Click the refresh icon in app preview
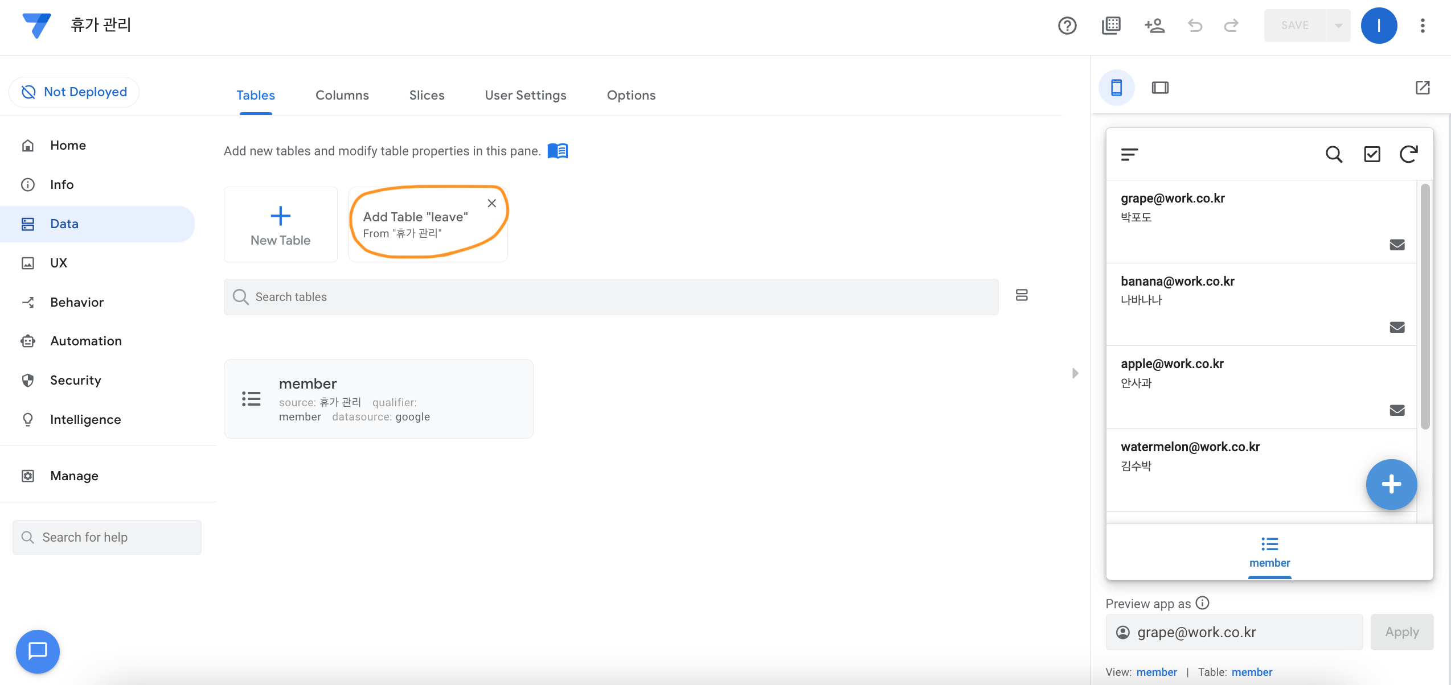Viewport: 1451px width, 685px height. [1409, 154]
